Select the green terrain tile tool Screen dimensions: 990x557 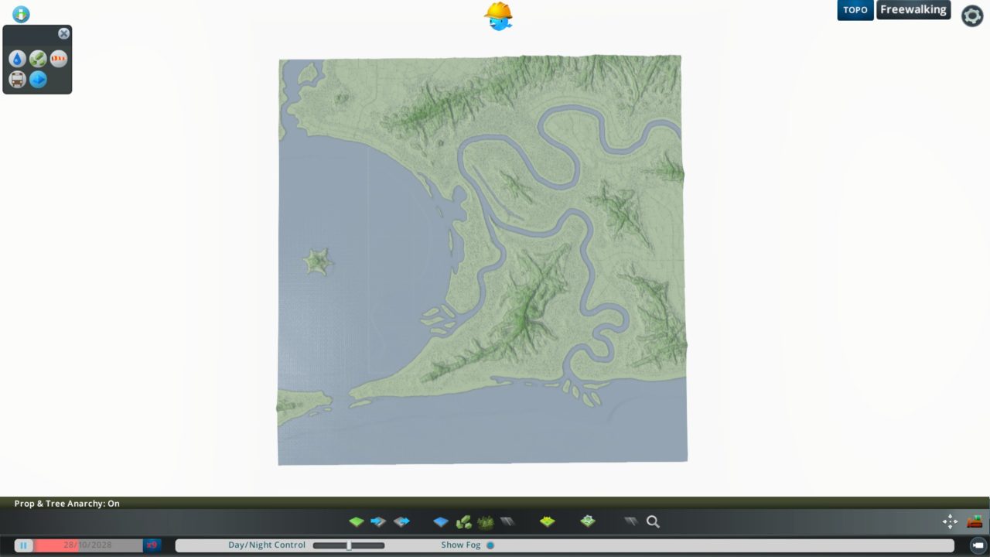(357, 522)
